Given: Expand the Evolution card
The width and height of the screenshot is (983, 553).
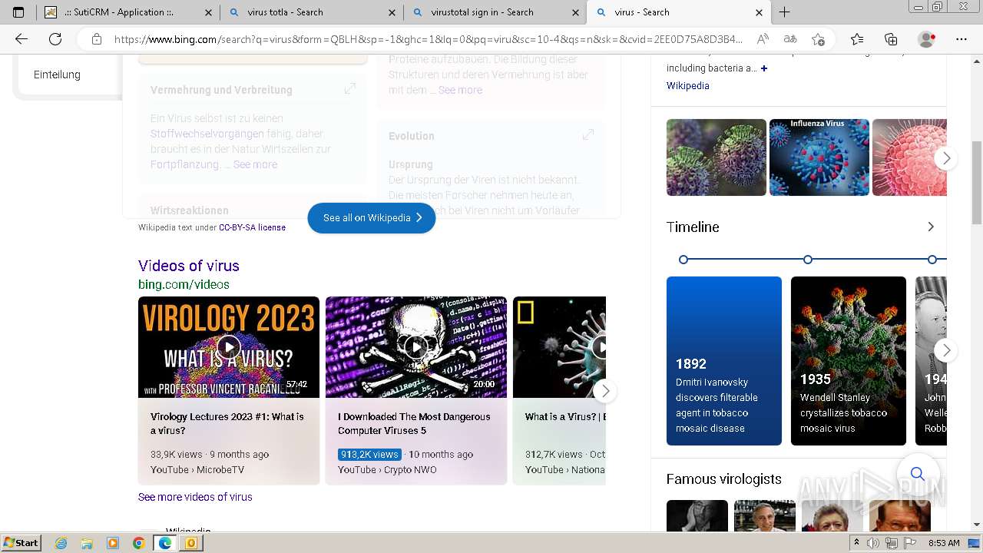Looking at the screenshot, I should click(x=588, y=134).
